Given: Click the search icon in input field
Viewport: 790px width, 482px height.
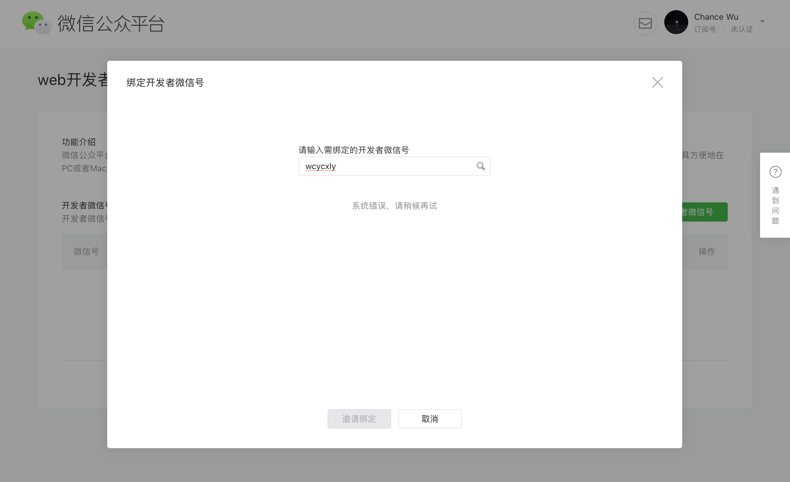Looking at the screenshot, I should [481, 166].
